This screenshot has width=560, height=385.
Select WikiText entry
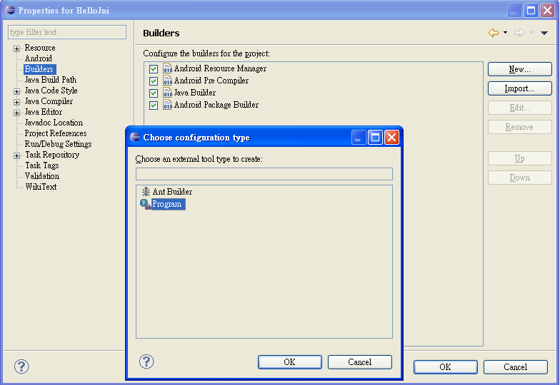point(41,187)
